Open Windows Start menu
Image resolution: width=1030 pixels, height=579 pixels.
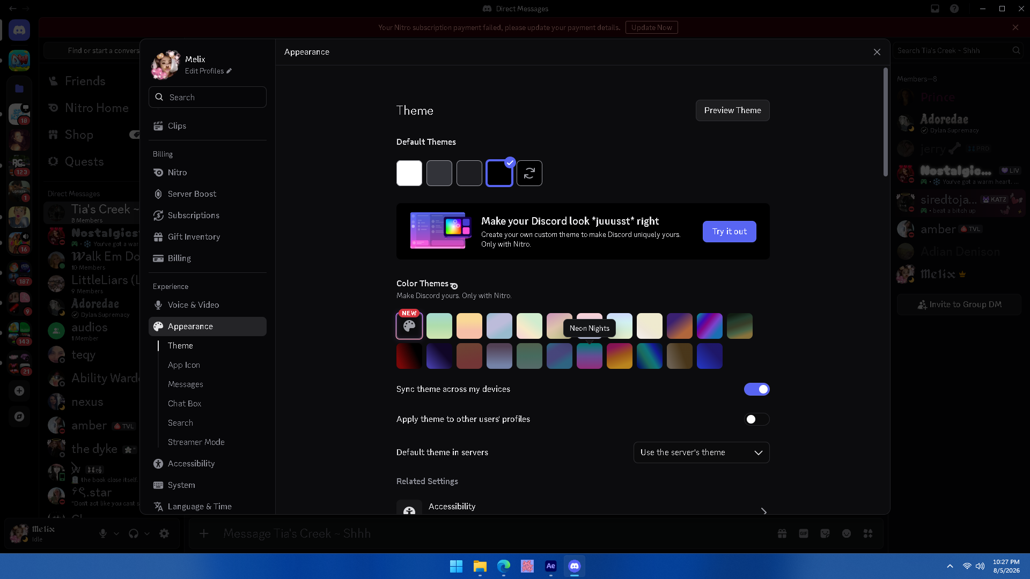click(456, 566)
